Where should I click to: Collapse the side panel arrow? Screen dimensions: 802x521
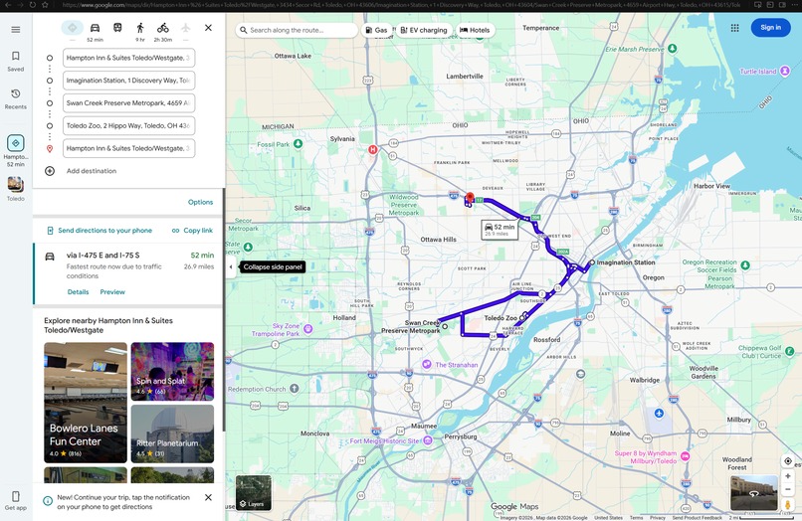pyautogui.click(x=231, y=266)
